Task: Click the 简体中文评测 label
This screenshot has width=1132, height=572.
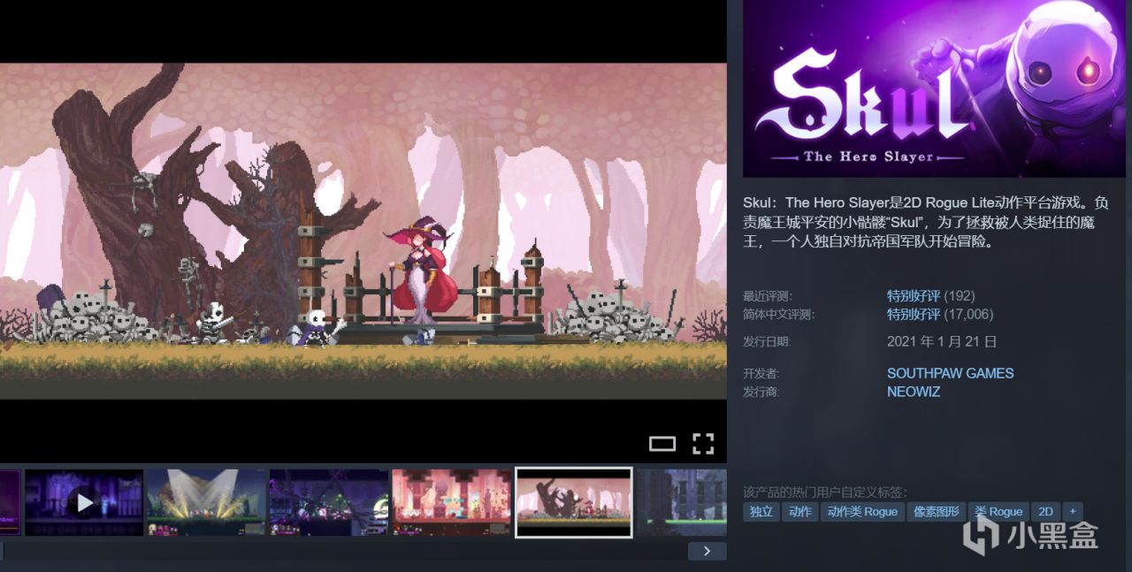Action: pos(778,314)
